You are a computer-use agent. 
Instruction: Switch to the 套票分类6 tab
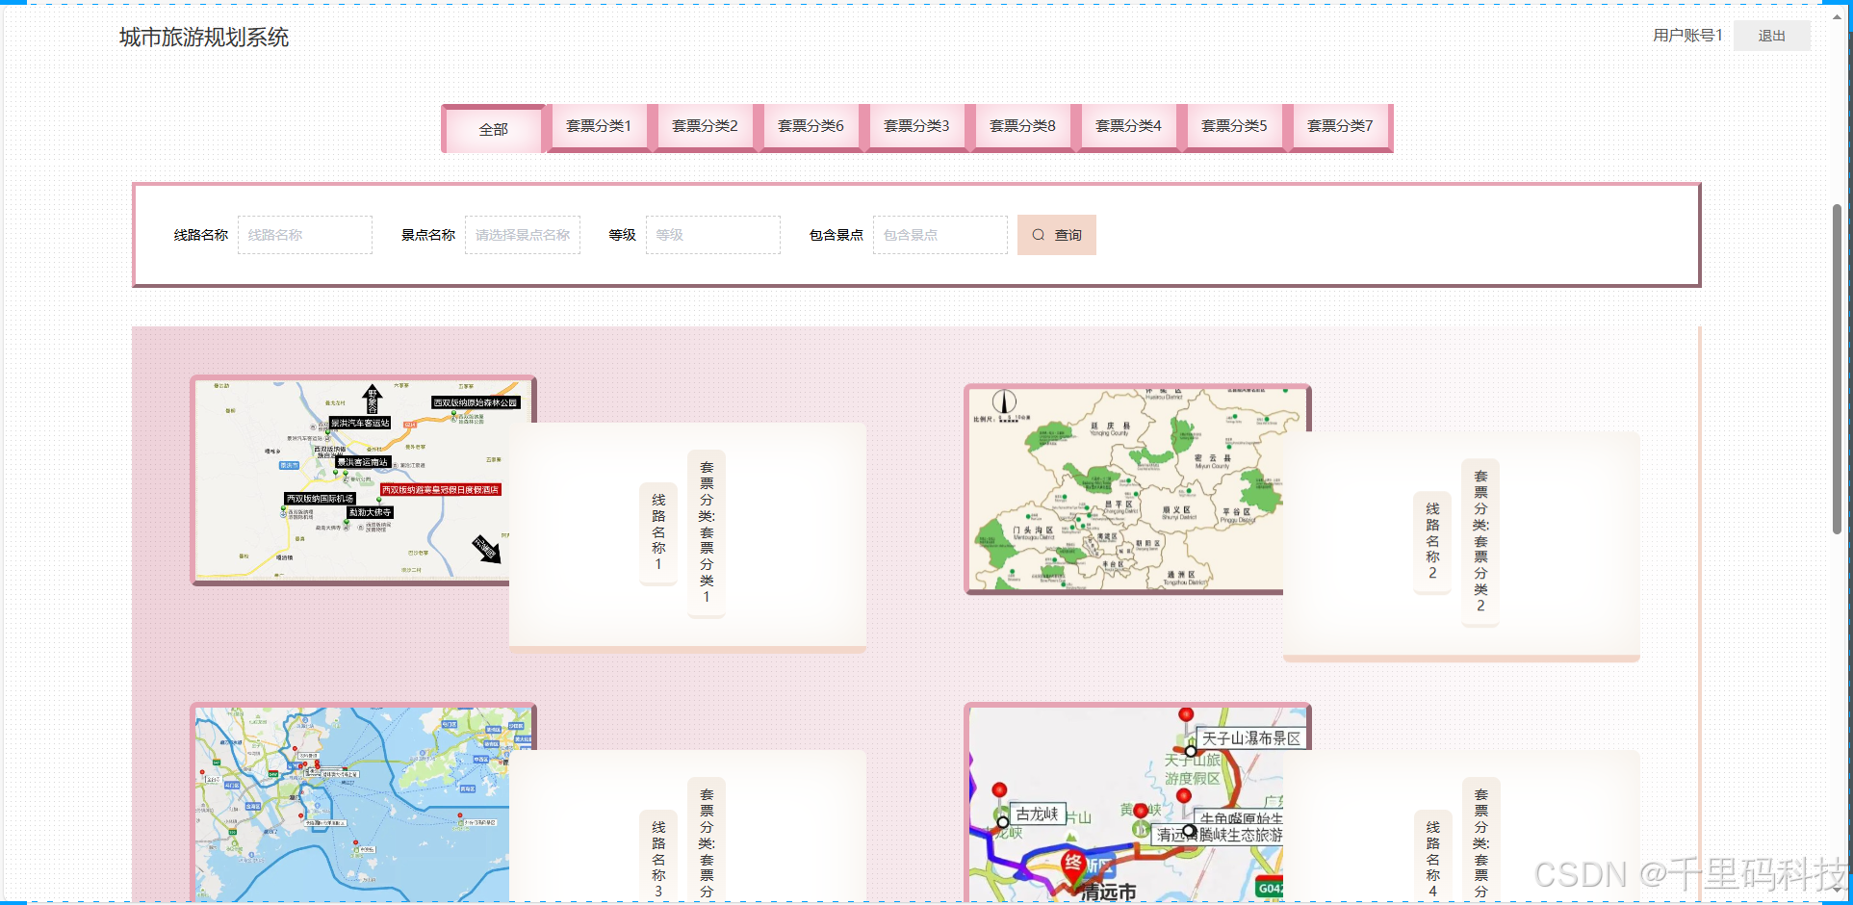point(811,126)
